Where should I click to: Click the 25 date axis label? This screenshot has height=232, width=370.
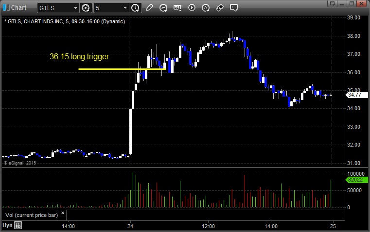tap(333, 226)
